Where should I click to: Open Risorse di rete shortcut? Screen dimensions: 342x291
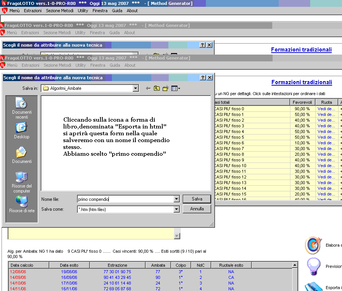pos(22,205)
